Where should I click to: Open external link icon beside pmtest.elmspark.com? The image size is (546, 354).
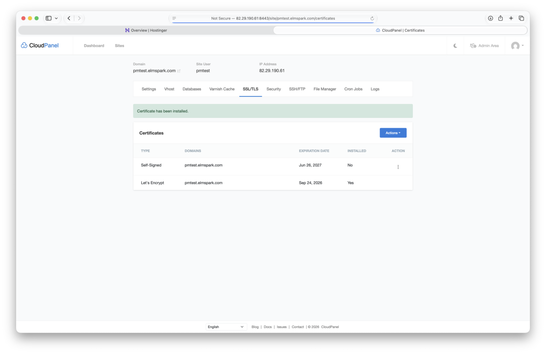coord(179,71)
